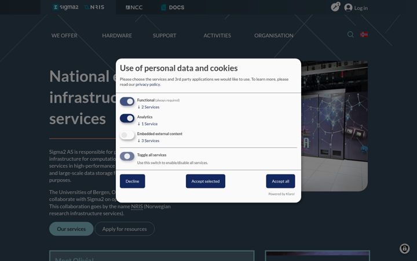Expand the 2 Services list under Functional
This screenshot has width=417, height=261.
pos(148,107)
